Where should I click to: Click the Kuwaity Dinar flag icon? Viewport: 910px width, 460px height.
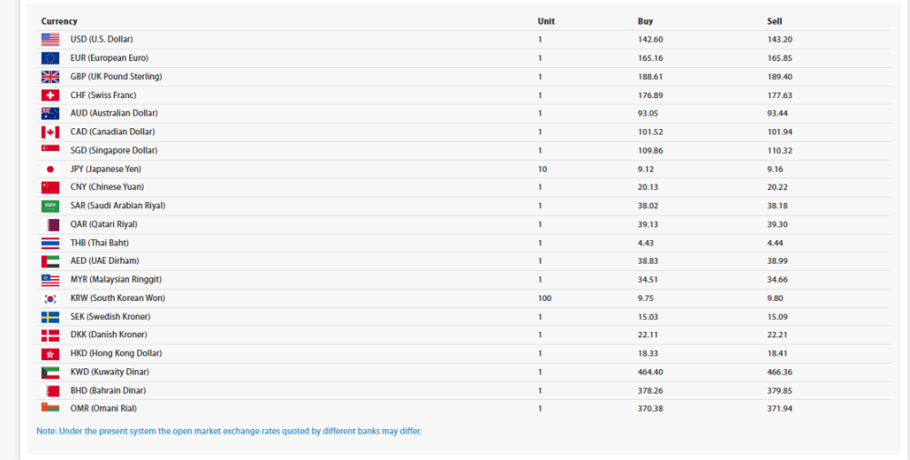tap(50, 372)
